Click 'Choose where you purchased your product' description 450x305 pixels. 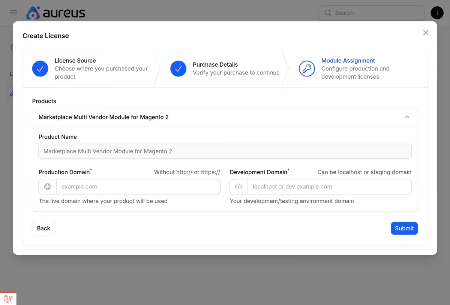pos(101,73)
